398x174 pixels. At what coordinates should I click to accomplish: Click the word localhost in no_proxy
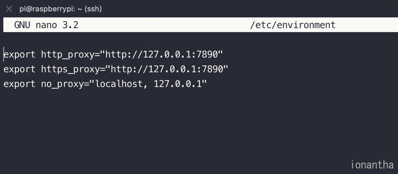coord(119,84)
